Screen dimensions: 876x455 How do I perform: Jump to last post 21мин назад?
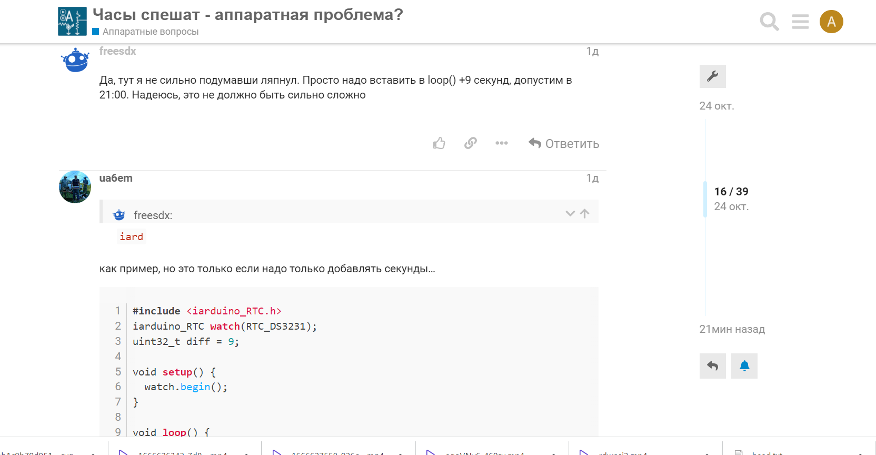[x=732, y=329]
